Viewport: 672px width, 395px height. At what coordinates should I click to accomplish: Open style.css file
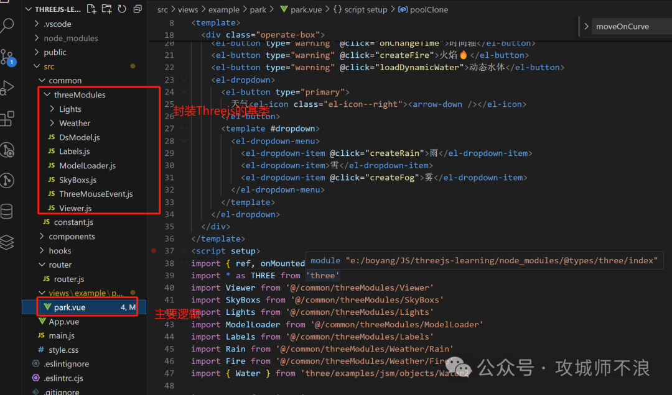pos(63,350)
